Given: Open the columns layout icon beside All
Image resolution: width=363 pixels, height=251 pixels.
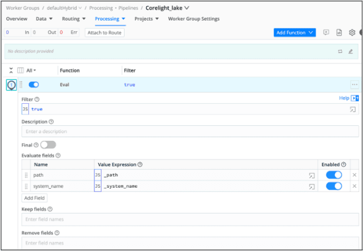Looking at the screenshot, I should pos(20,70).
